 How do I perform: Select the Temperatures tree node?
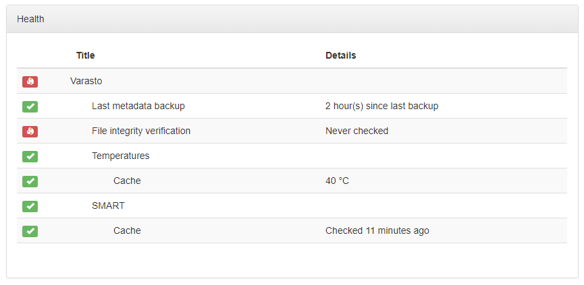pos(121,156)
